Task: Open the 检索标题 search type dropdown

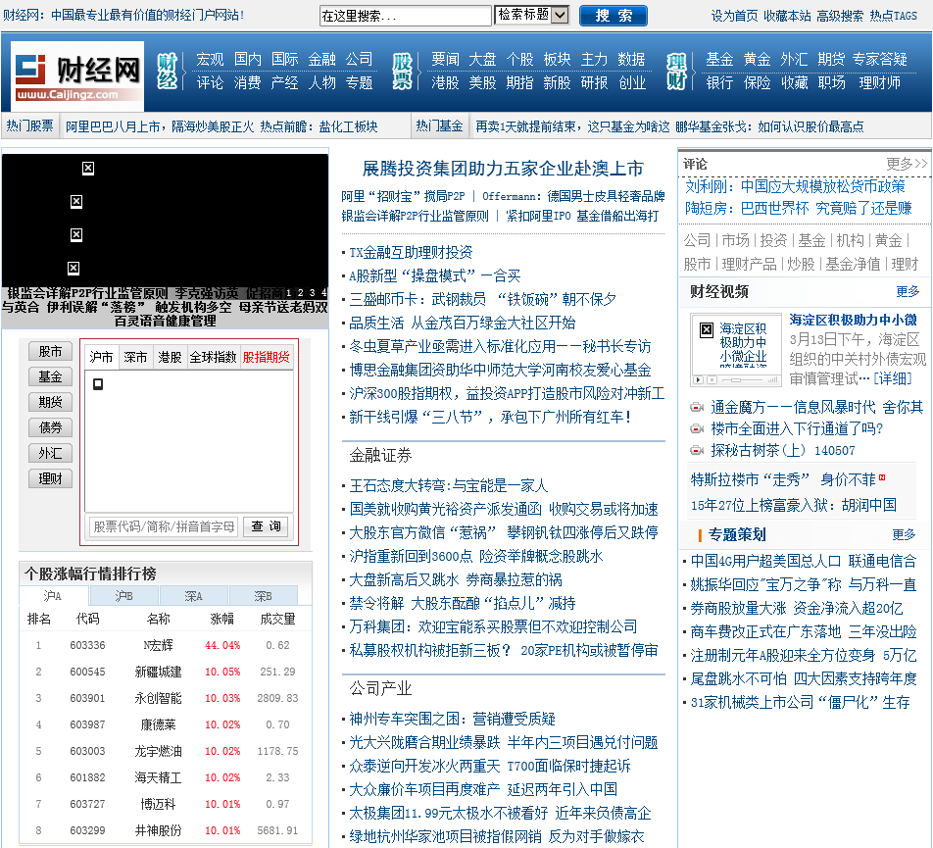Action: [x=532, y=15]
